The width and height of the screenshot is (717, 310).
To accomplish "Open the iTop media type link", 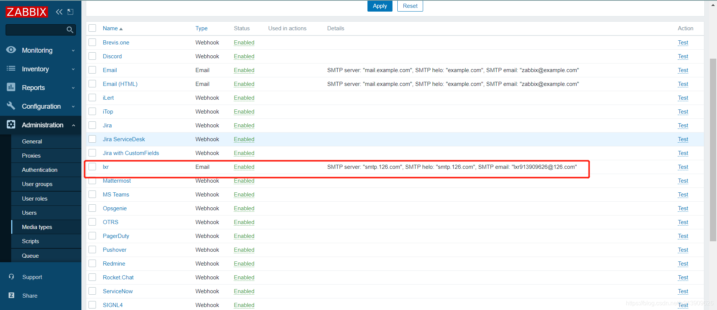I will click(x=108, y=111).
